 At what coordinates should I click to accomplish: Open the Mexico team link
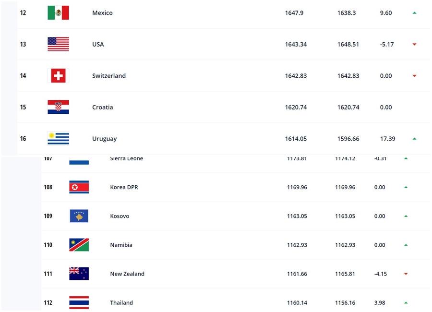click(x=102, y=13)
